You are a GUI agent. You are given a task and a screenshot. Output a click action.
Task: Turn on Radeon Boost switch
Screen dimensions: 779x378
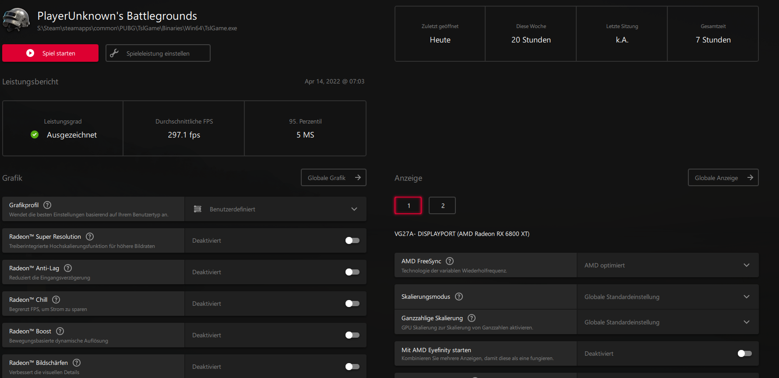(x=352, y=335)
